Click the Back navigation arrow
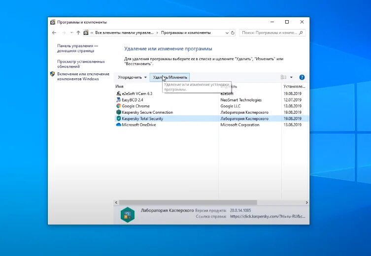The width and height of the screenshot is (371, 256). (54, 33)
